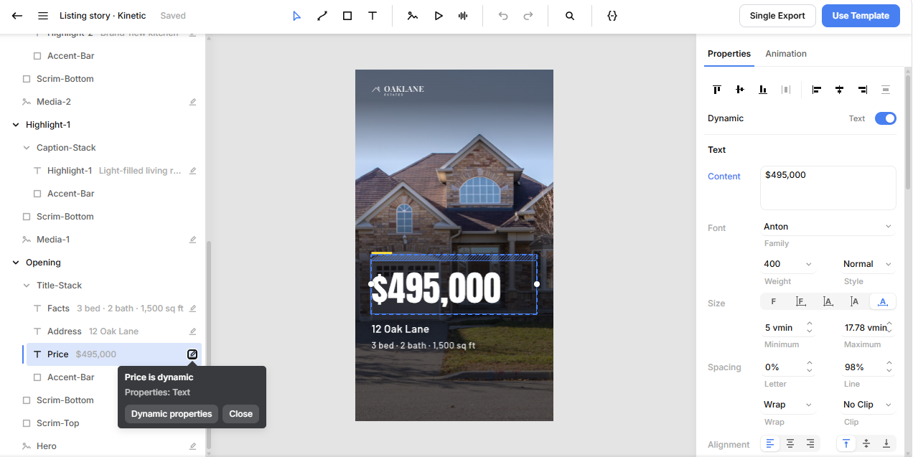The height and width of the screenshot is (457, 913).
Task: Click the line spacing 98% field
Action: 868,367
